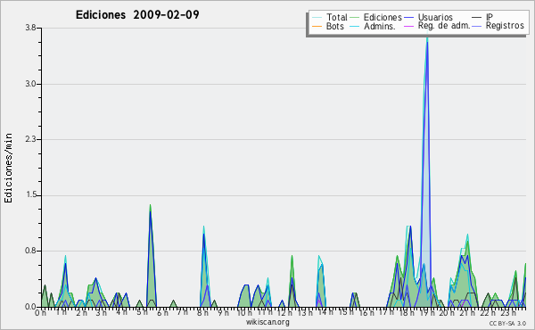Click the 'Total' legend label
This screenshot has height=330, width=535.
point(336,17)
